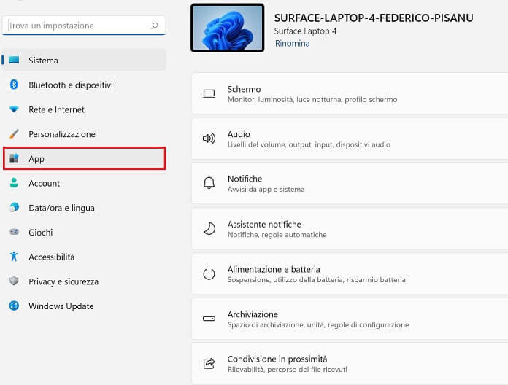Click 'Notifiche, regole automatiche' description
508x385 pixels.
(277, 235)
